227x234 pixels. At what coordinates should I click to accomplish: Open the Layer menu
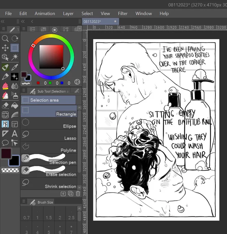click(x=68, y=13)
